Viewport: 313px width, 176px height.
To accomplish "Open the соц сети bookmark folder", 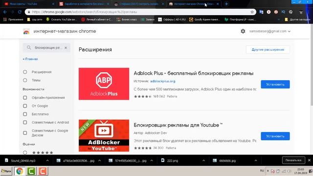I will coord(35,20).
